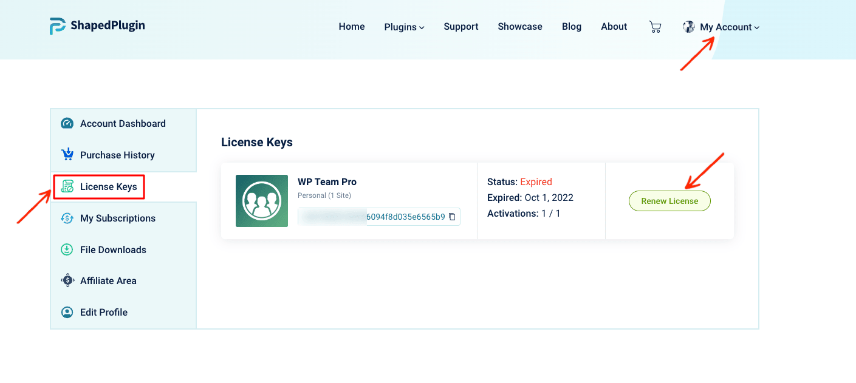Select License Keys tab label

point(109,187)
